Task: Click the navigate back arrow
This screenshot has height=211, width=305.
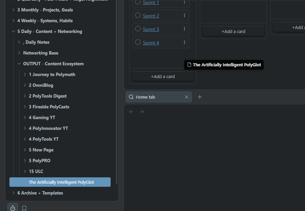Action: [131, 112]
